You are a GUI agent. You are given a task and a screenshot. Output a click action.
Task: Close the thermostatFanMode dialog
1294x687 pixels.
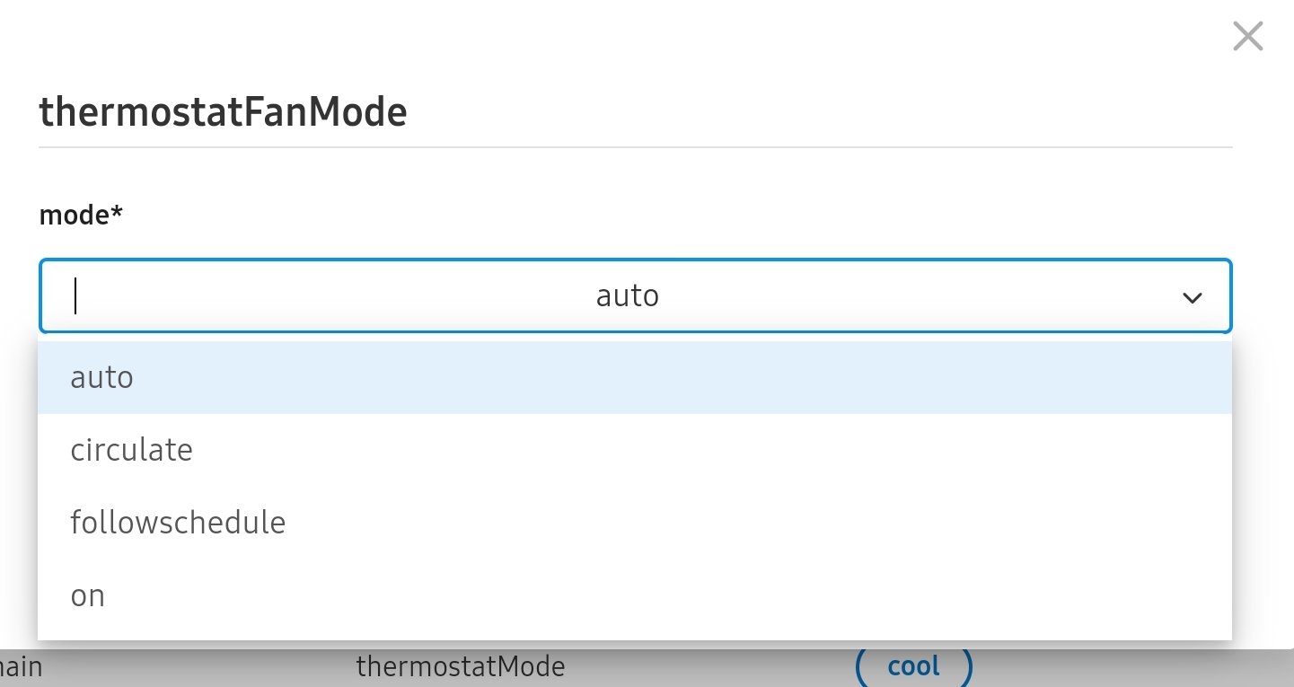(x=1247, y=37)
